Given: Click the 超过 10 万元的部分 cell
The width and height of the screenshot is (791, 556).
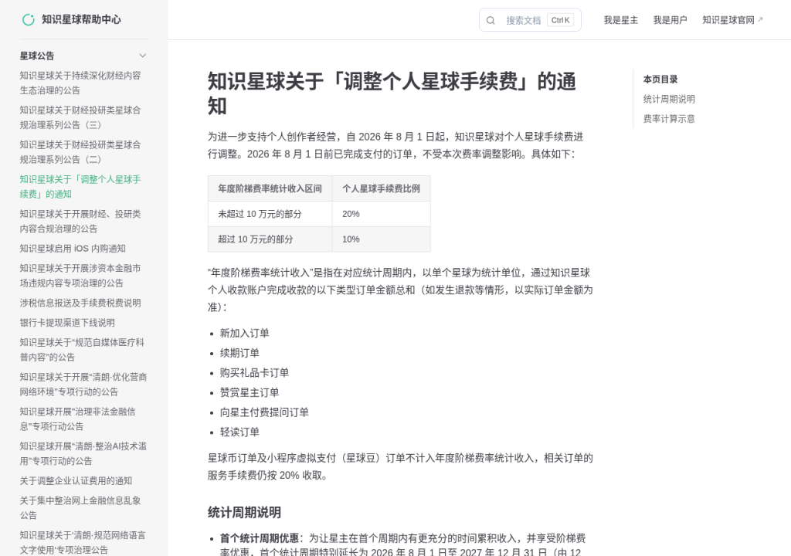Looking at the screenshot, I should click(x=270, y=239).
